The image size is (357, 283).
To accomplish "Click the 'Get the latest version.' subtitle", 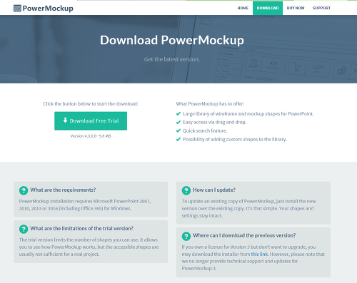I will [172, 59].
